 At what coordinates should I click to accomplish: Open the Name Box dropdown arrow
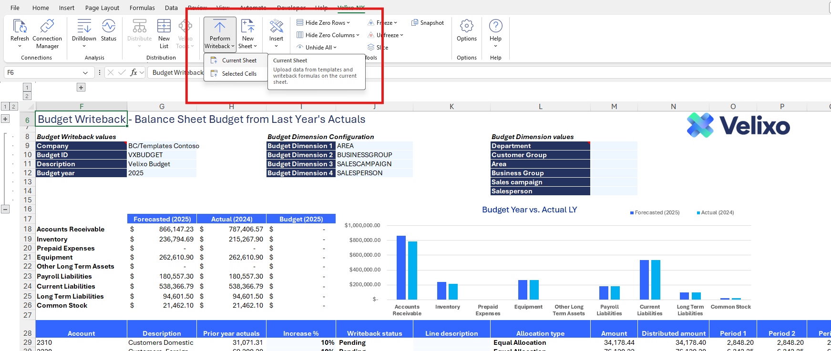[85, 73]
